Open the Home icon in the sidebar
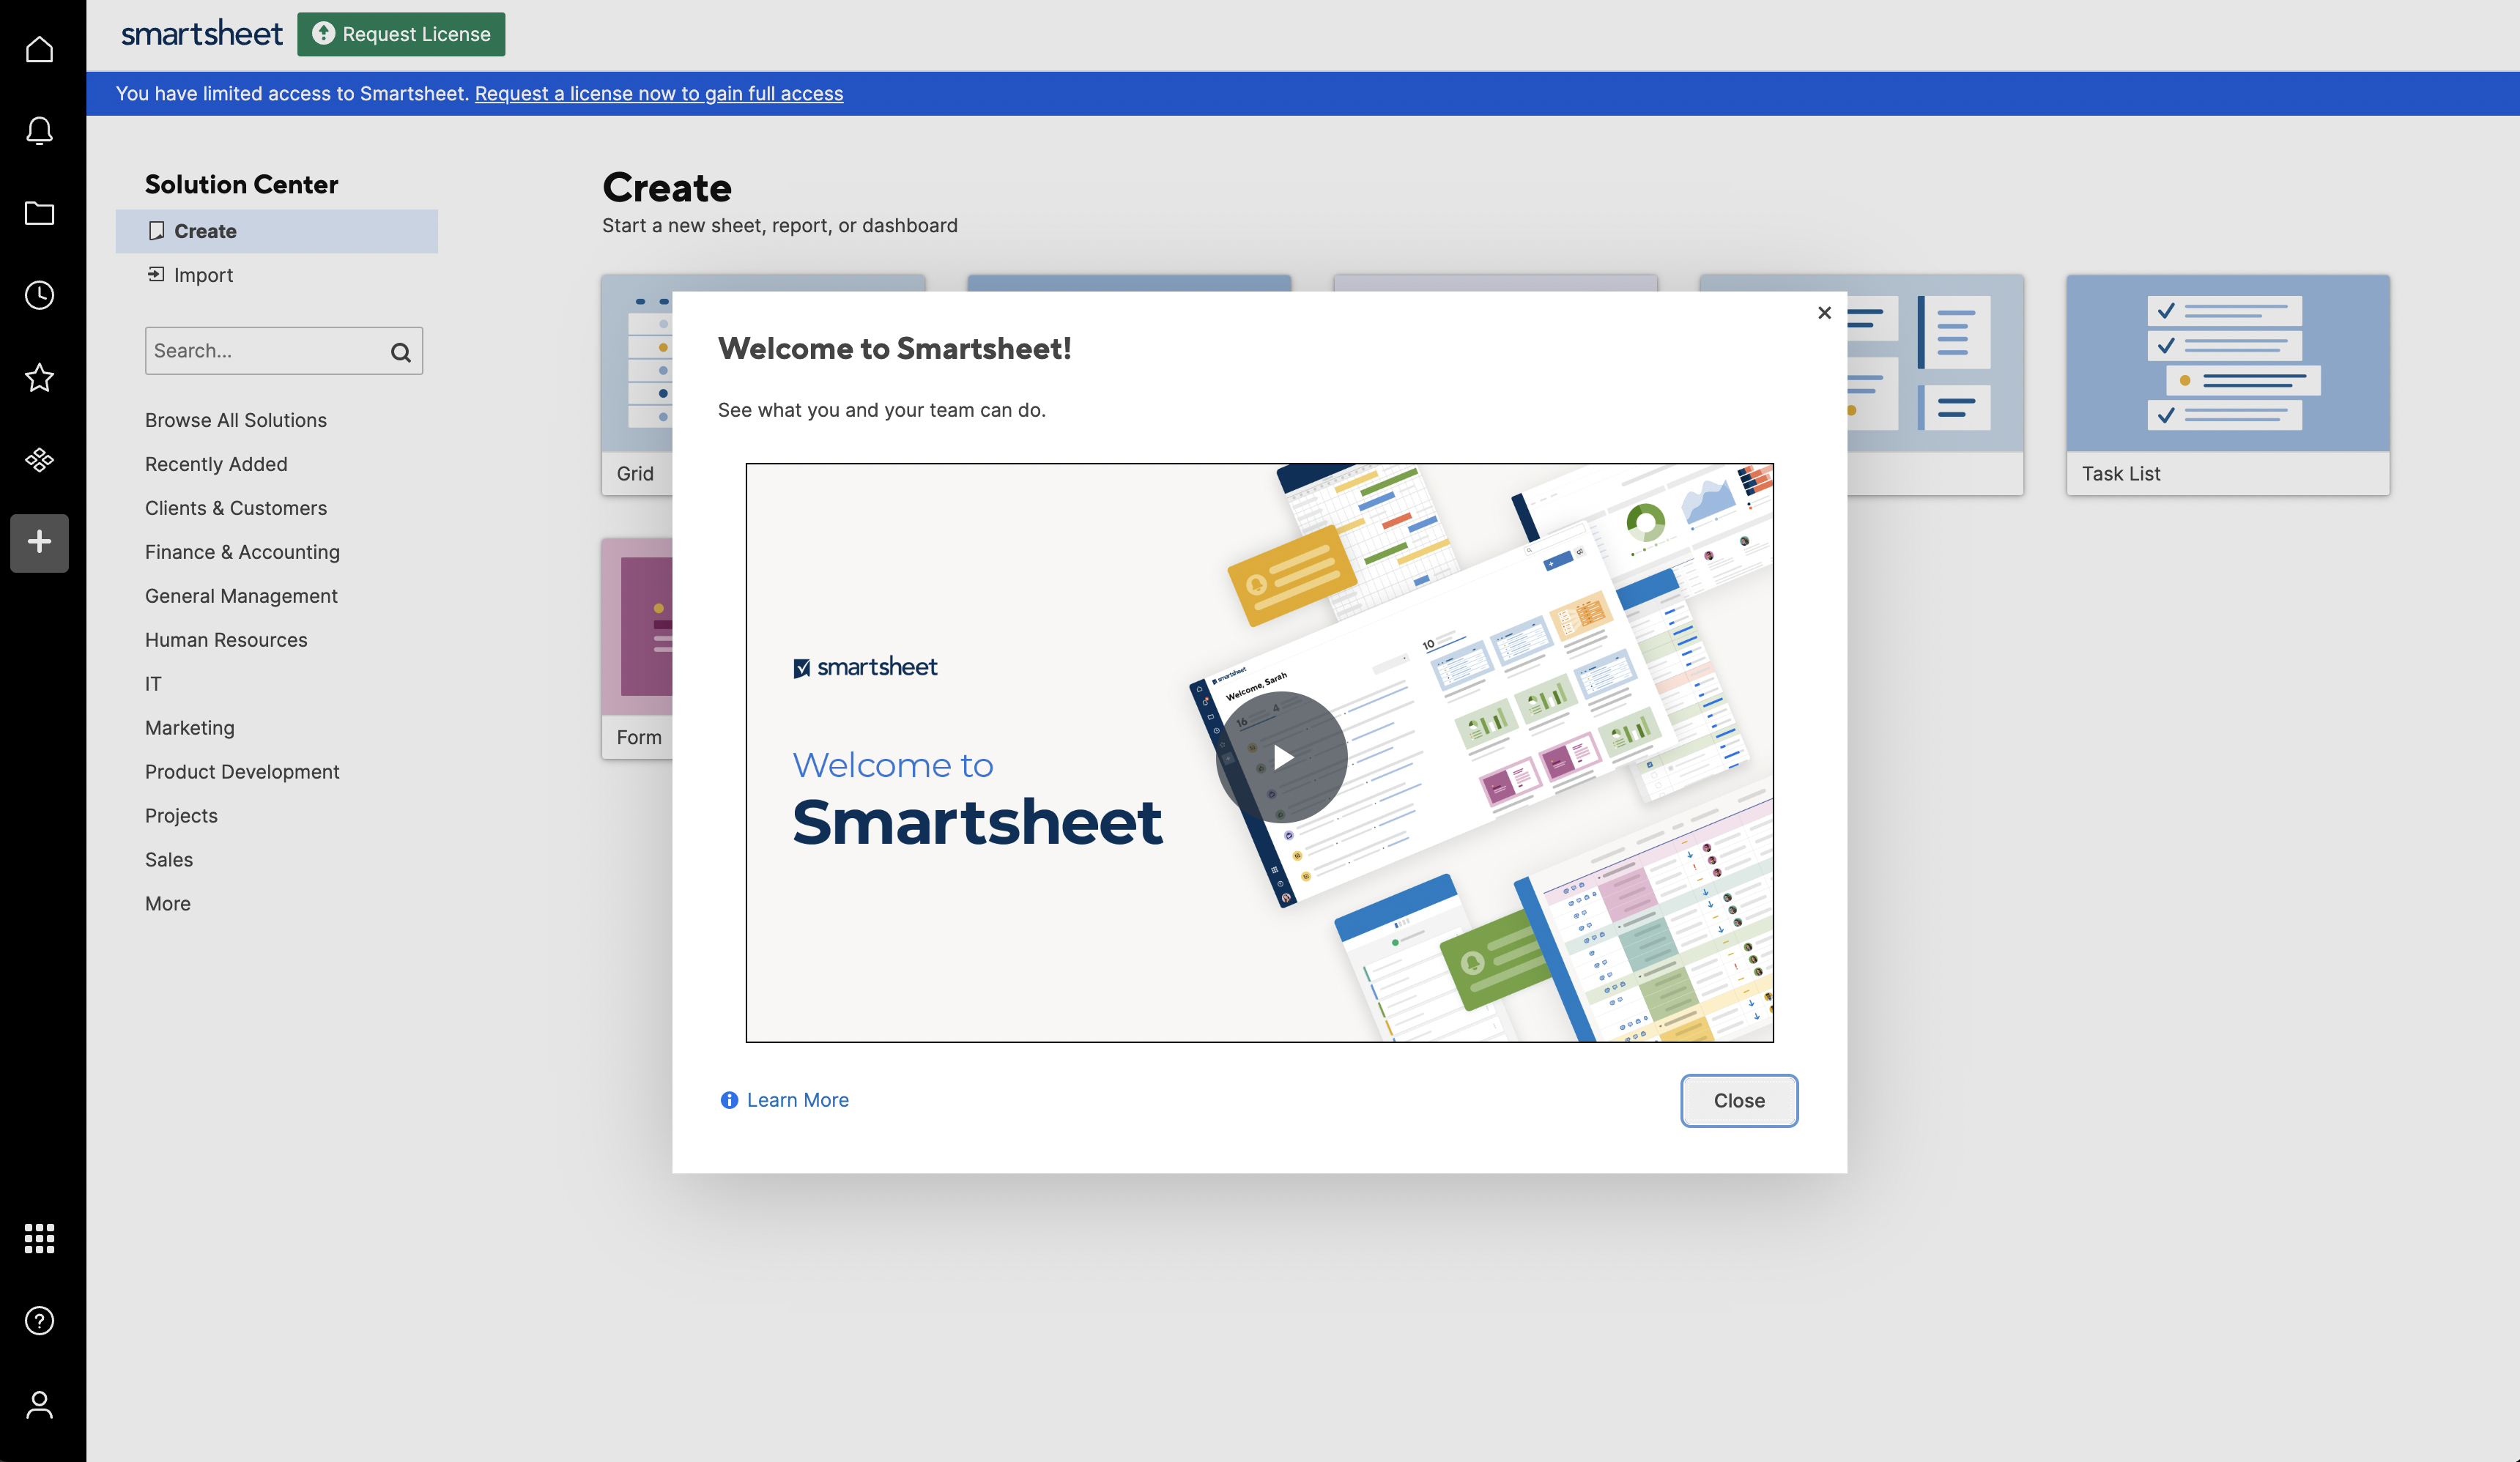The image size is (2520, 1462). (x=39, y=49)
